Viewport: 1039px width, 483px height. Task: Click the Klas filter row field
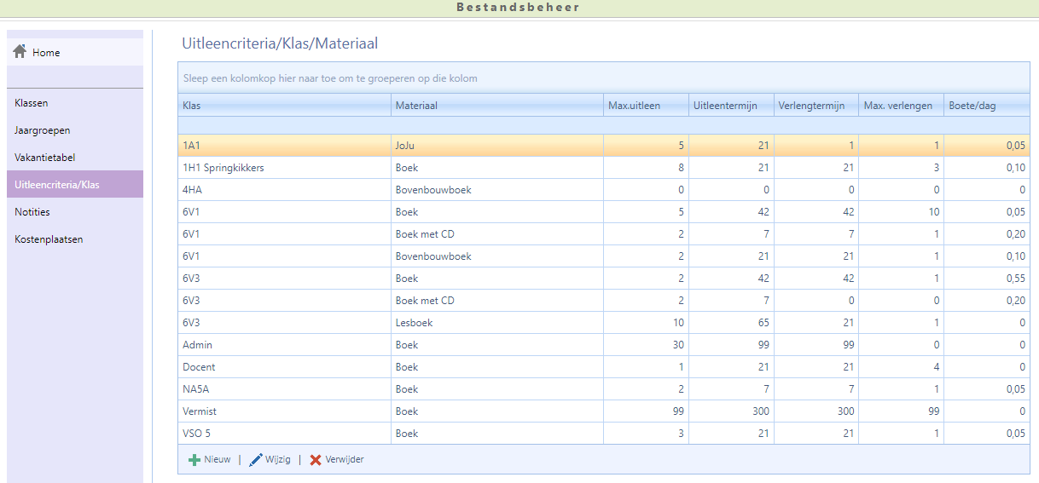284,125
